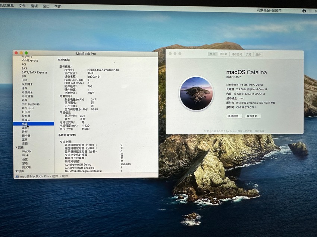
Task: Click the 剩余电量 value 3471
Action: click(94, 100)
